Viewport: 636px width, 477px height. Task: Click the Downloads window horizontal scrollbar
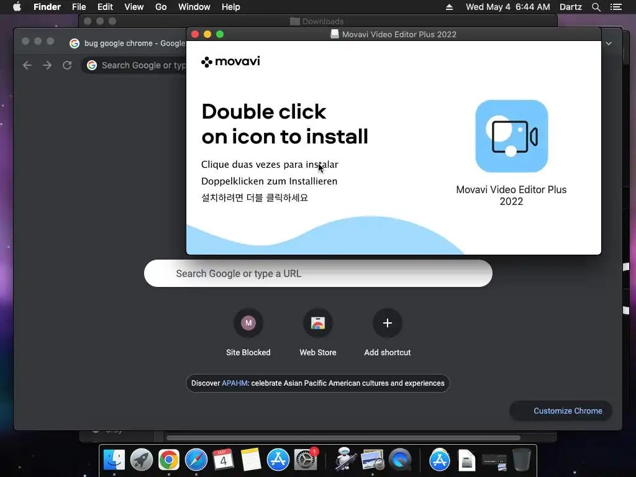(x=343, y=438)
